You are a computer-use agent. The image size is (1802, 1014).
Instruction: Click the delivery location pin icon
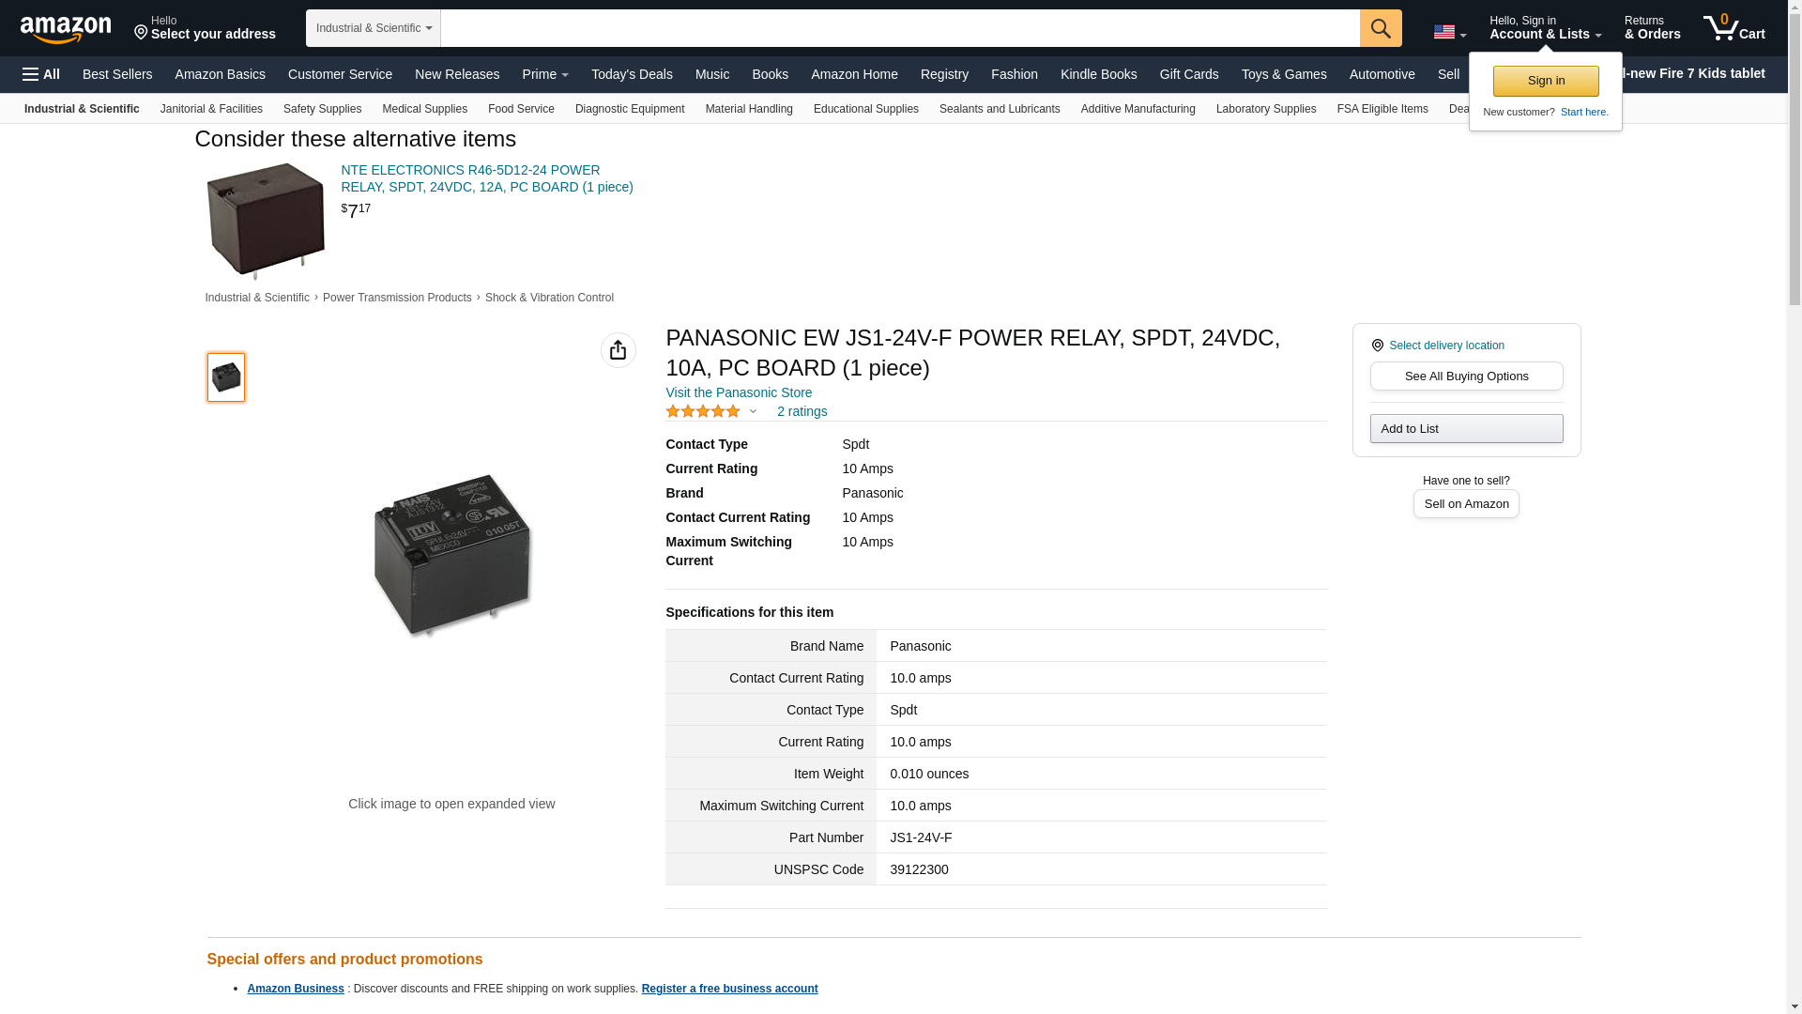click(1377, 346)
